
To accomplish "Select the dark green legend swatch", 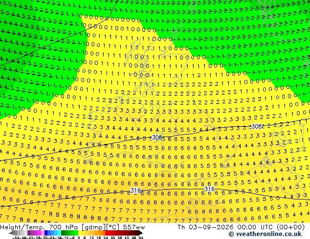I will pos(63,233).
